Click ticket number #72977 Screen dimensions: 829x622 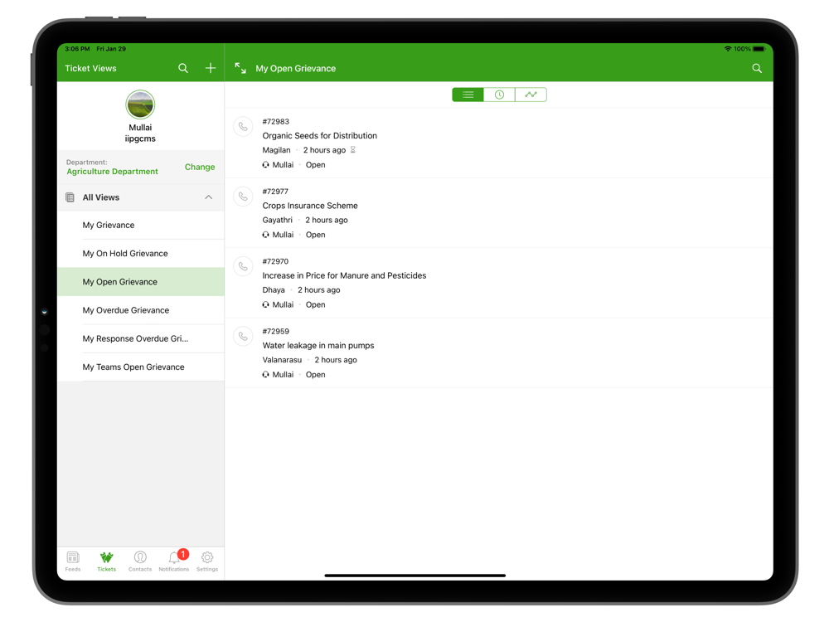tap(275, 192)
